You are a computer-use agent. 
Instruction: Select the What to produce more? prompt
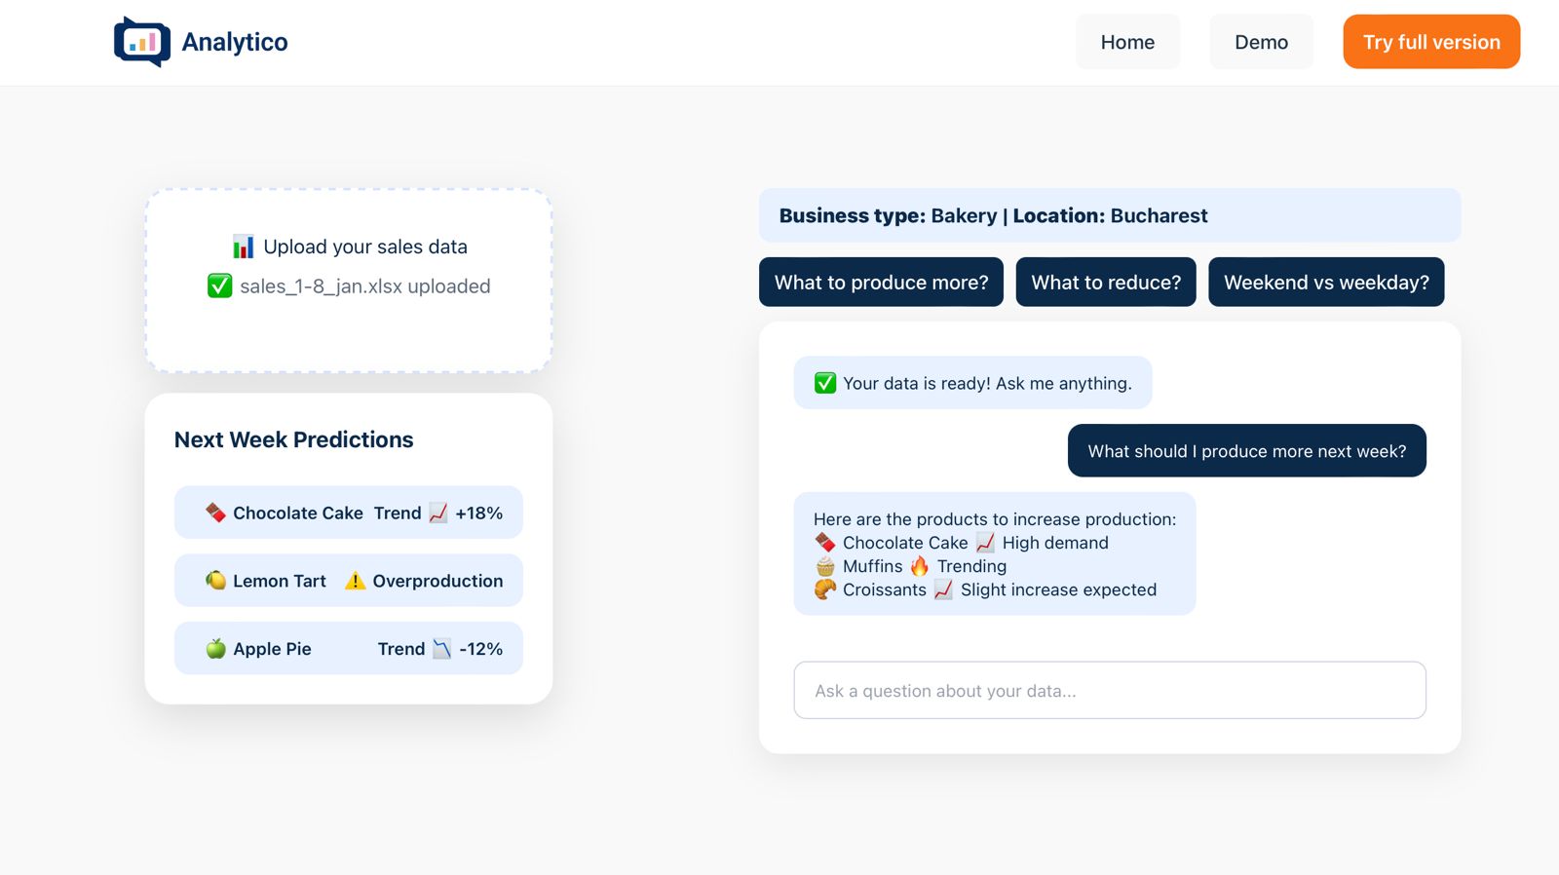(881, 283)
